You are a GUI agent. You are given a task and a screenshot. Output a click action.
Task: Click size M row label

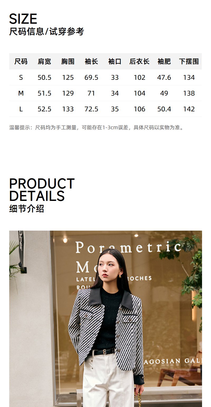click(21, 93)
